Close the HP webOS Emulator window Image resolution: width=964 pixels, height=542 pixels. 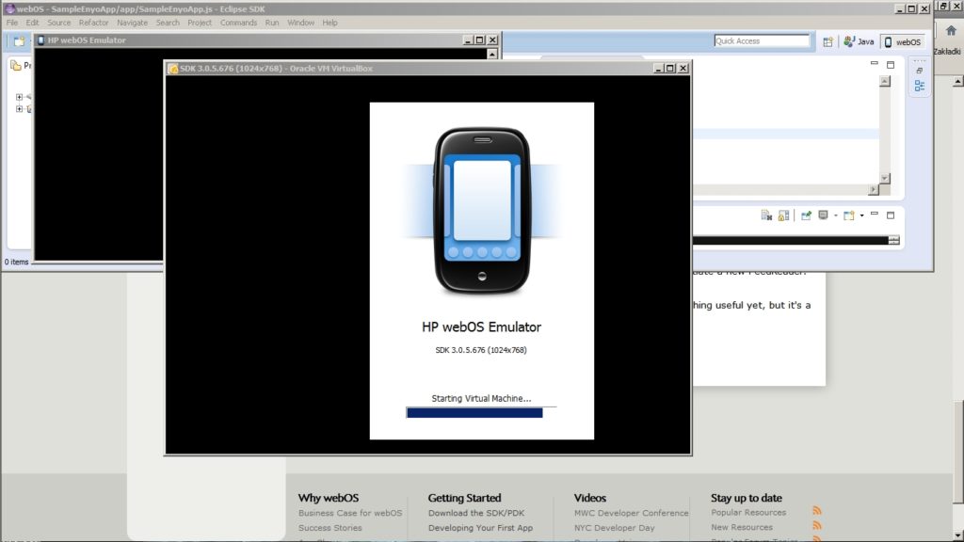click(x=492, y=40)
